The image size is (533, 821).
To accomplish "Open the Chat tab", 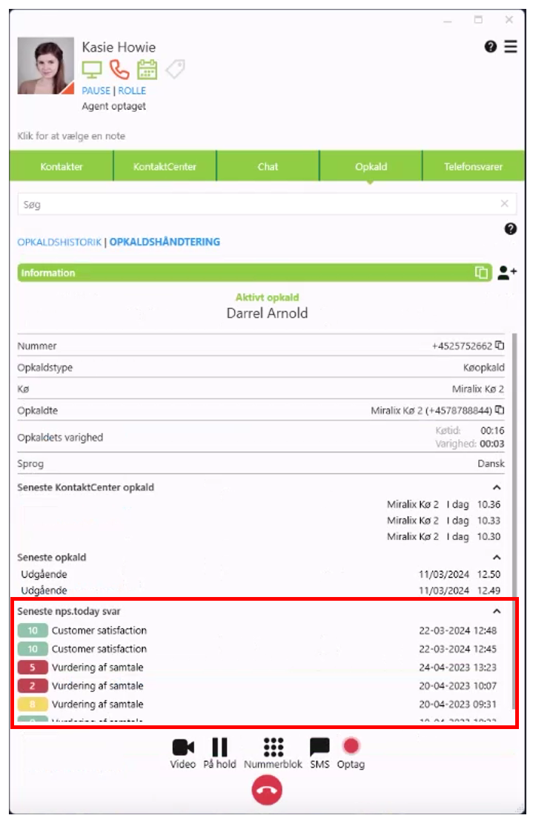I will click(x=268, y=166).
